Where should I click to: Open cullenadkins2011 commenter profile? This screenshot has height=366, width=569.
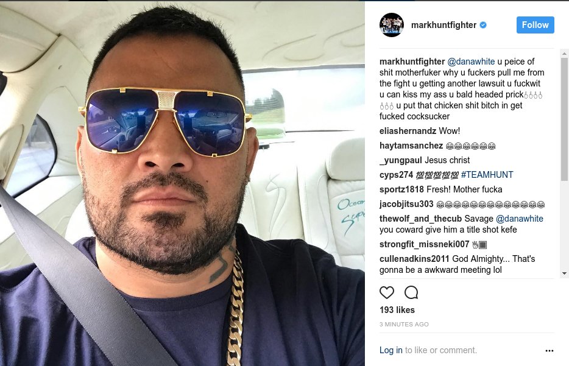414,259
